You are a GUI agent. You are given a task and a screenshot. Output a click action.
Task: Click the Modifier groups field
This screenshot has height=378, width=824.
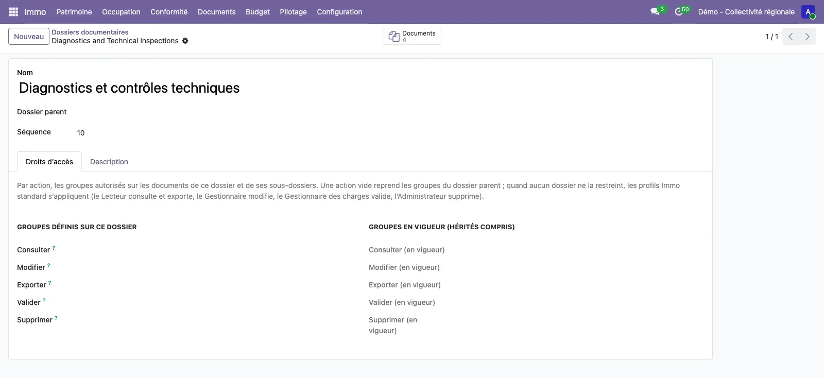(214, 267)
